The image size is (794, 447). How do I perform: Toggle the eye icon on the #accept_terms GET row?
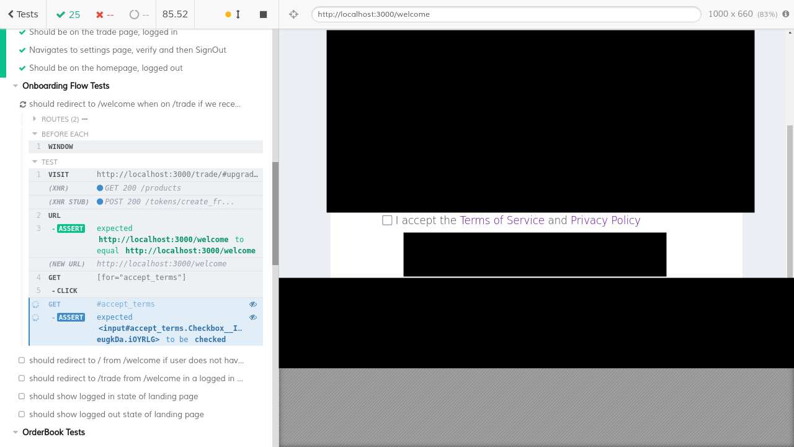point(253,304)
